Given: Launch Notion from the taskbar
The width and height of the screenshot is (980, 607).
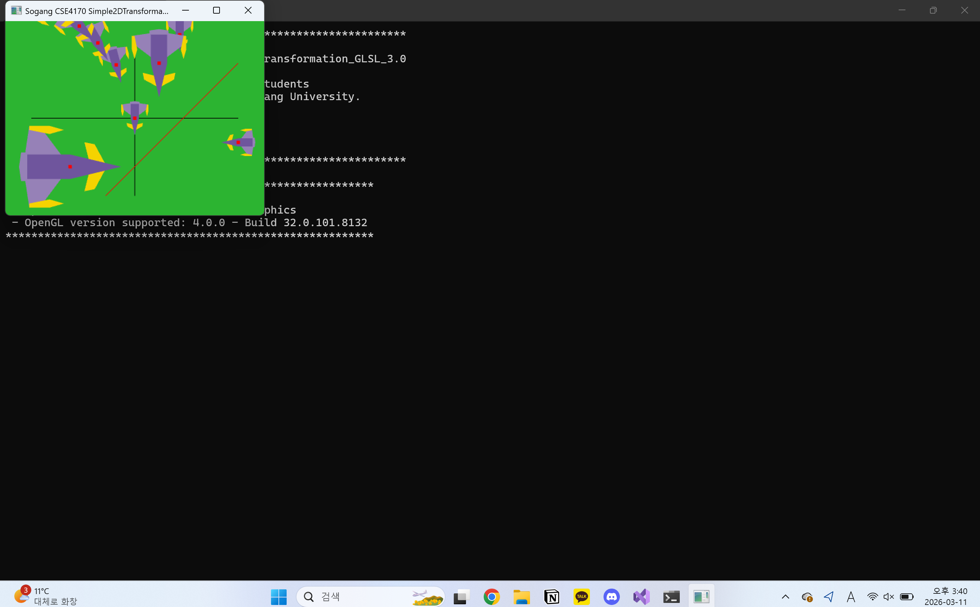Looking at the screenshot, I should pos(551,596).
